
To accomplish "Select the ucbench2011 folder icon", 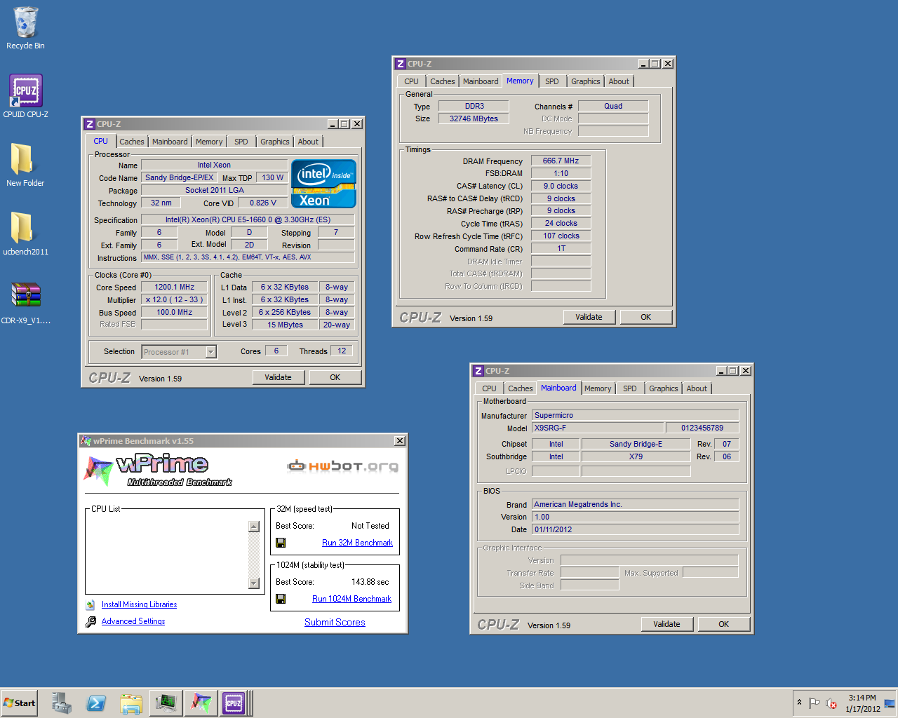I will [x=25, y=234].
